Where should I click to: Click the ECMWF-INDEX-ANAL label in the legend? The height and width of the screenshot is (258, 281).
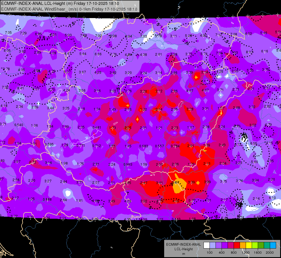[x=183, y=245]
